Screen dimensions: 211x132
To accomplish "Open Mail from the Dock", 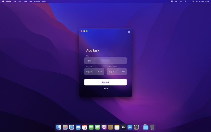I will pyautogui.click(x=78, y=127).
